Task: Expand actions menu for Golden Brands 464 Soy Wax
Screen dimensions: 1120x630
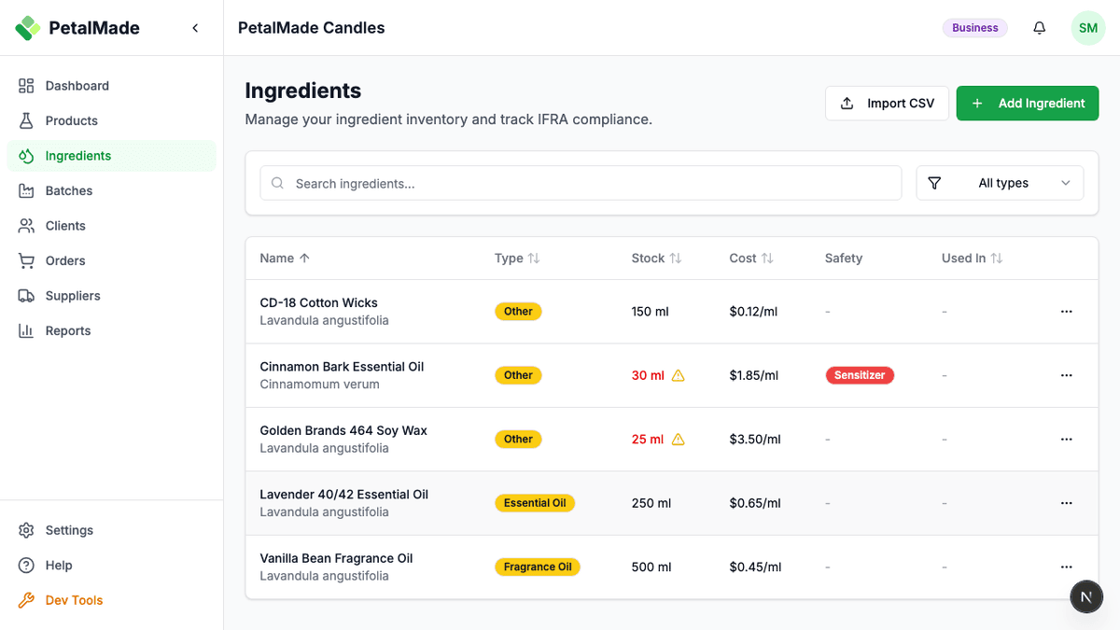Action: pos(1067,440)
